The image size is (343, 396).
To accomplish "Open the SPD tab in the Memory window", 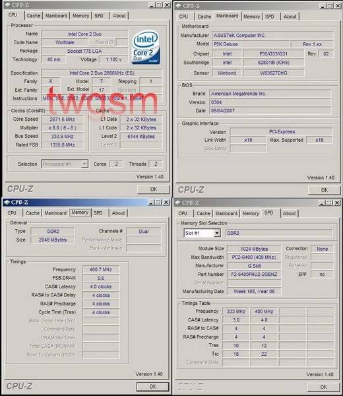I will (x=98, y=213).
